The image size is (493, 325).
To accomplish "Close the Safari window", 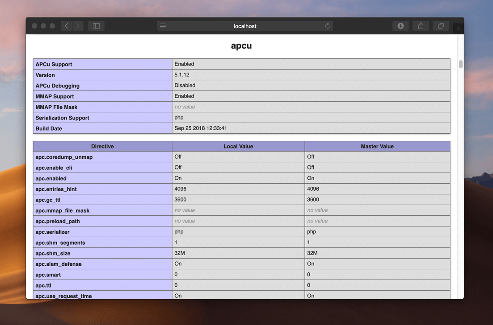I will [34, 26].
